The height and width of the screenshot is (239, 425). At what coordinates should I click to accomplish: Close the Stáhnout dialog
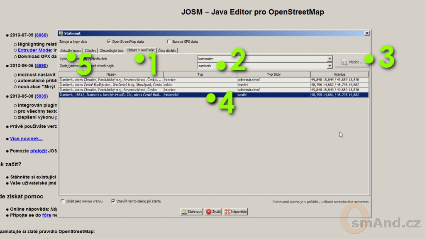(x=367, y=33)
